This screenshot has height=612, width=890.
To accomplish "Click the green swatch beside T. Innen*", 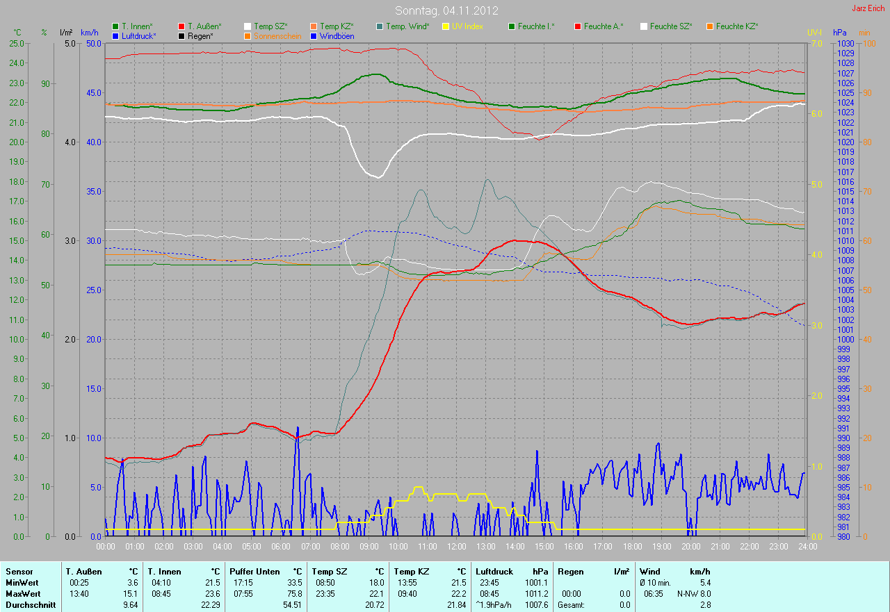I will point(115,26).
